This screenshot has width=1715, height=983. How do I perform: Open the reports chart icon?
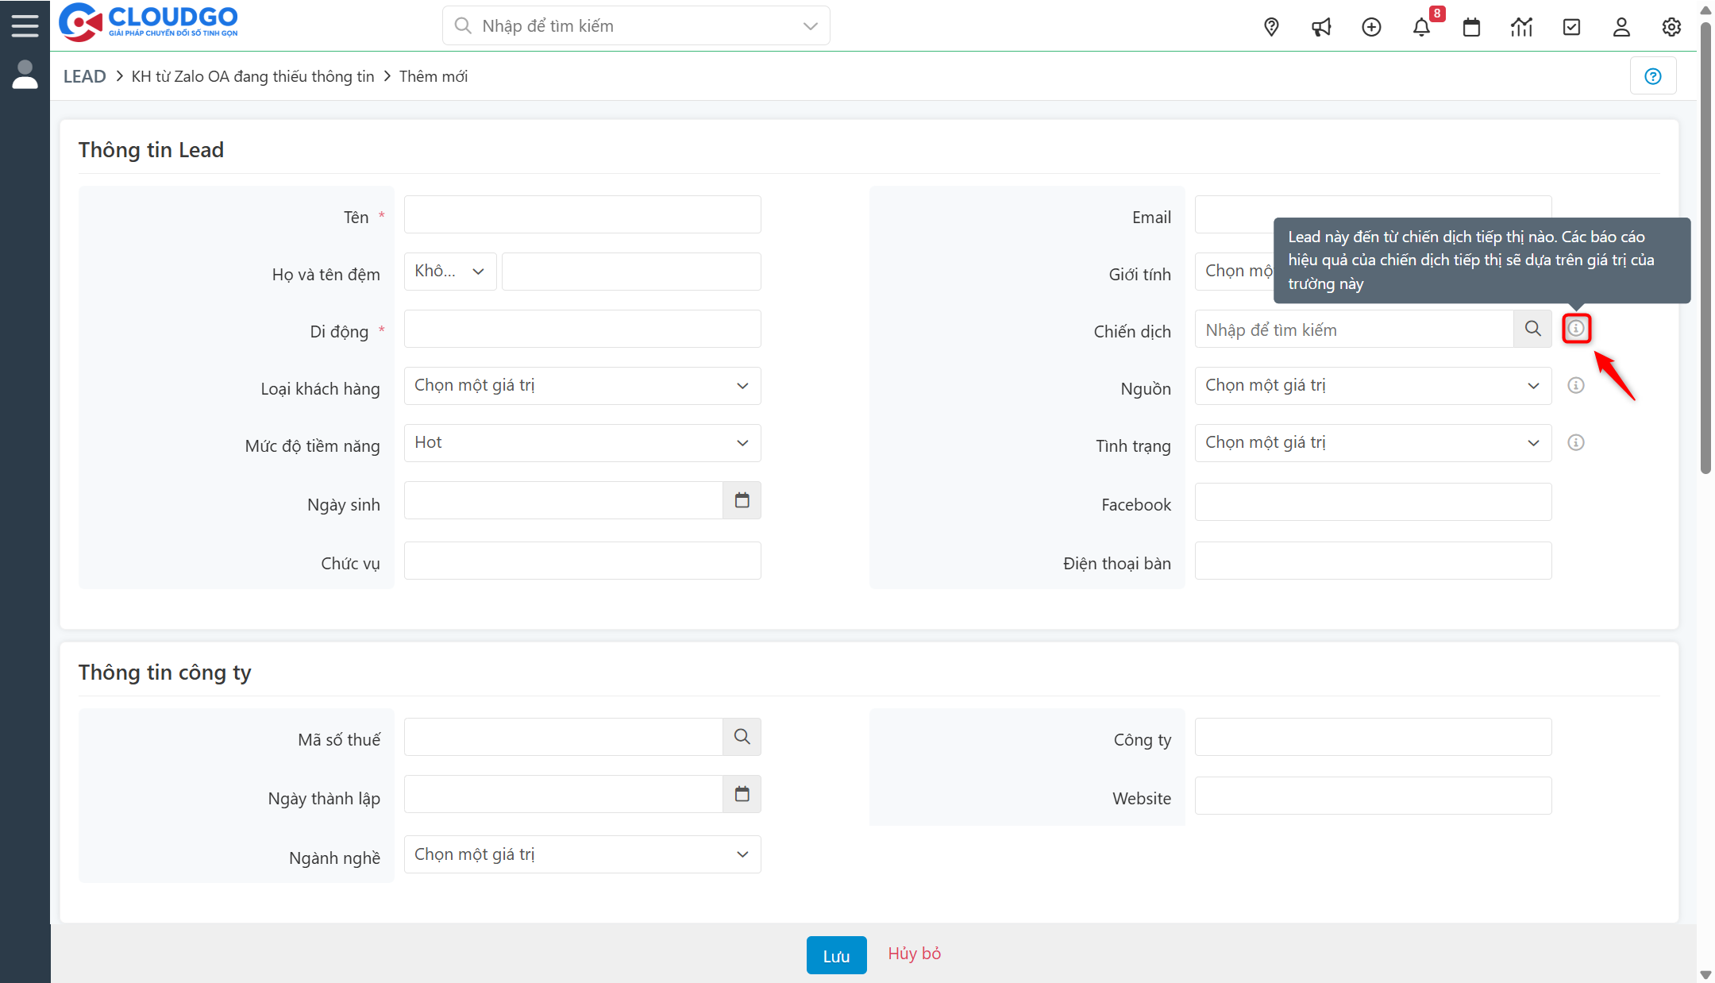pos(1521,27)
